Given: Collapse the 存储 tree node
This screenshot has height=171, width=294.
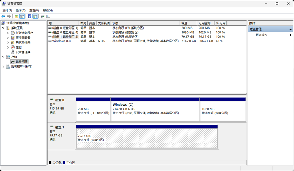Looking at the screenshot, I should 3,57.
